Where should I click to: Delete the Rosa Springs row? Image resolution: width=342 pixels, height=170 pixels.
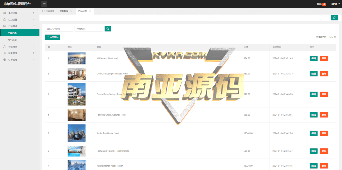pos(324,94)
